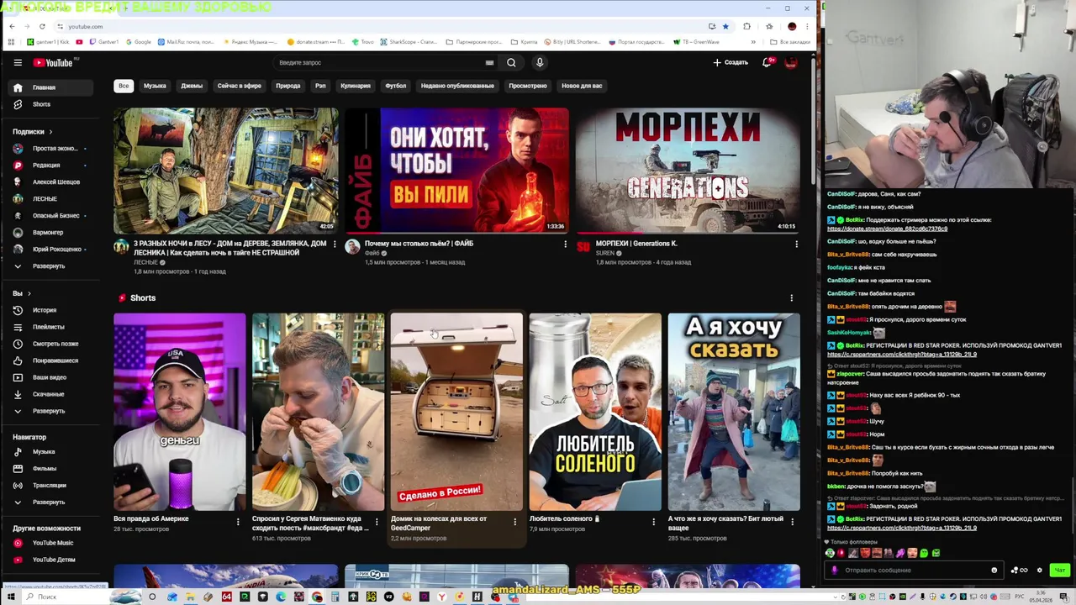This screenshot has width=1076, height=605.
Task: Click the chat Отправить сообщение field
Action: pos(913,570)
